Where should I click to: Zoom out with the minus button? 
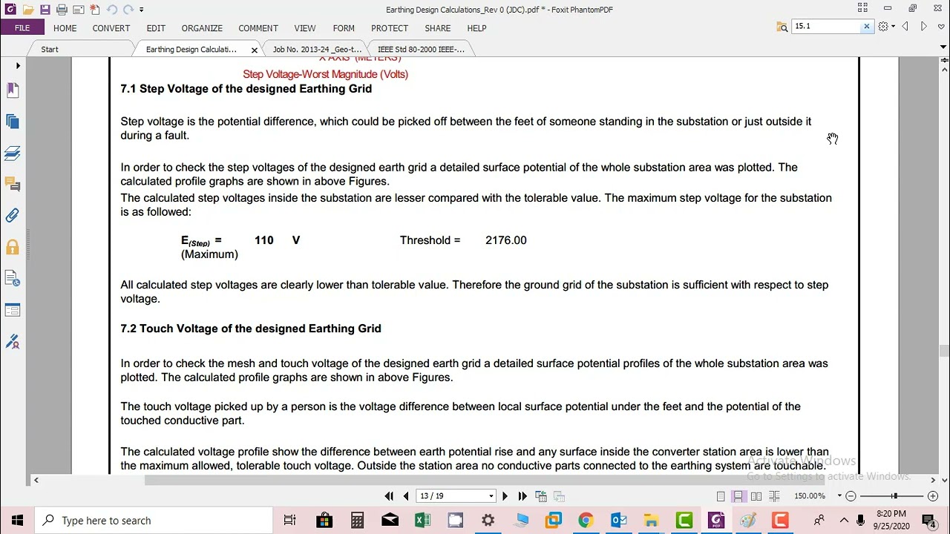click(x=851, y=496)
